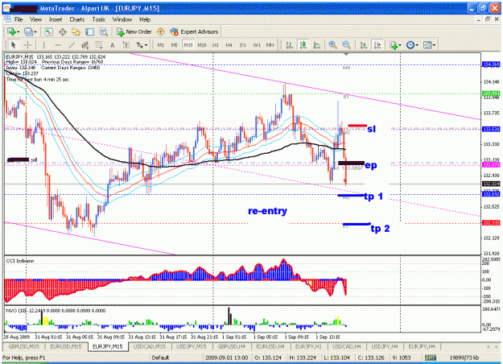Switch chart to H1 timeframe
The height and width of the screenshot is (364, 503).
point(216,45)
